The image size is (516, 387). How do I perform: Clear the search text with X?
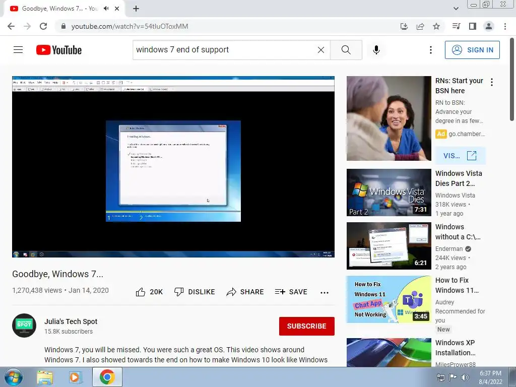(x=321, y=50)
